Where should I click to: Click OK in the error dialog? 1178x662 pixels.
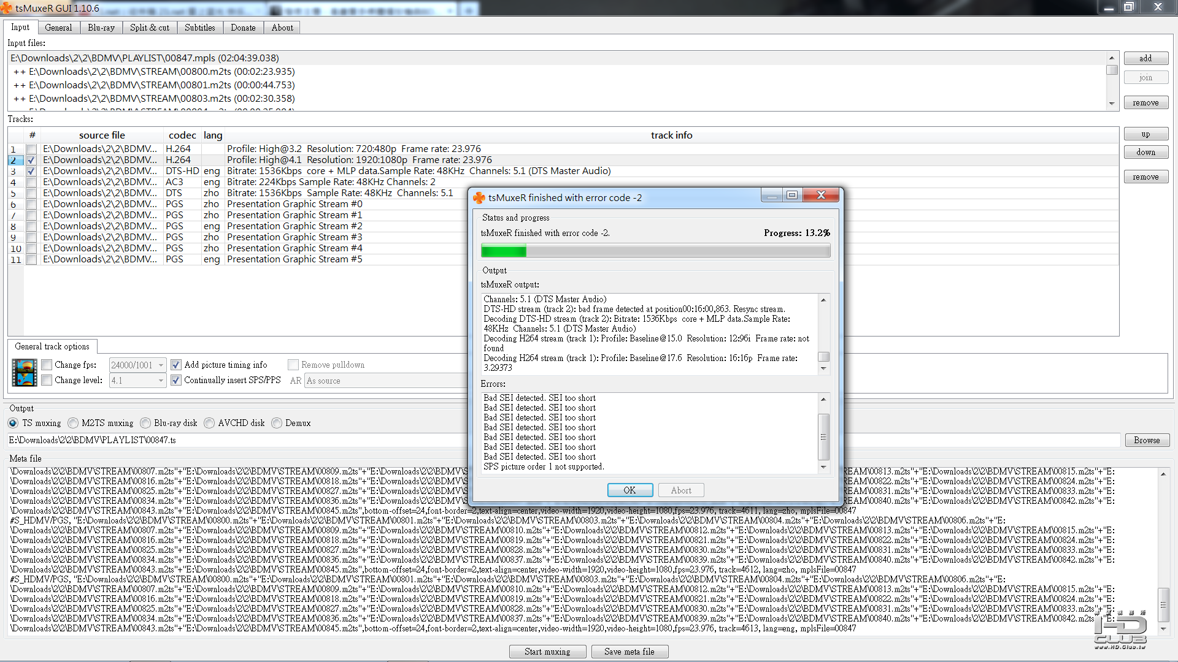tap(629, 490)
